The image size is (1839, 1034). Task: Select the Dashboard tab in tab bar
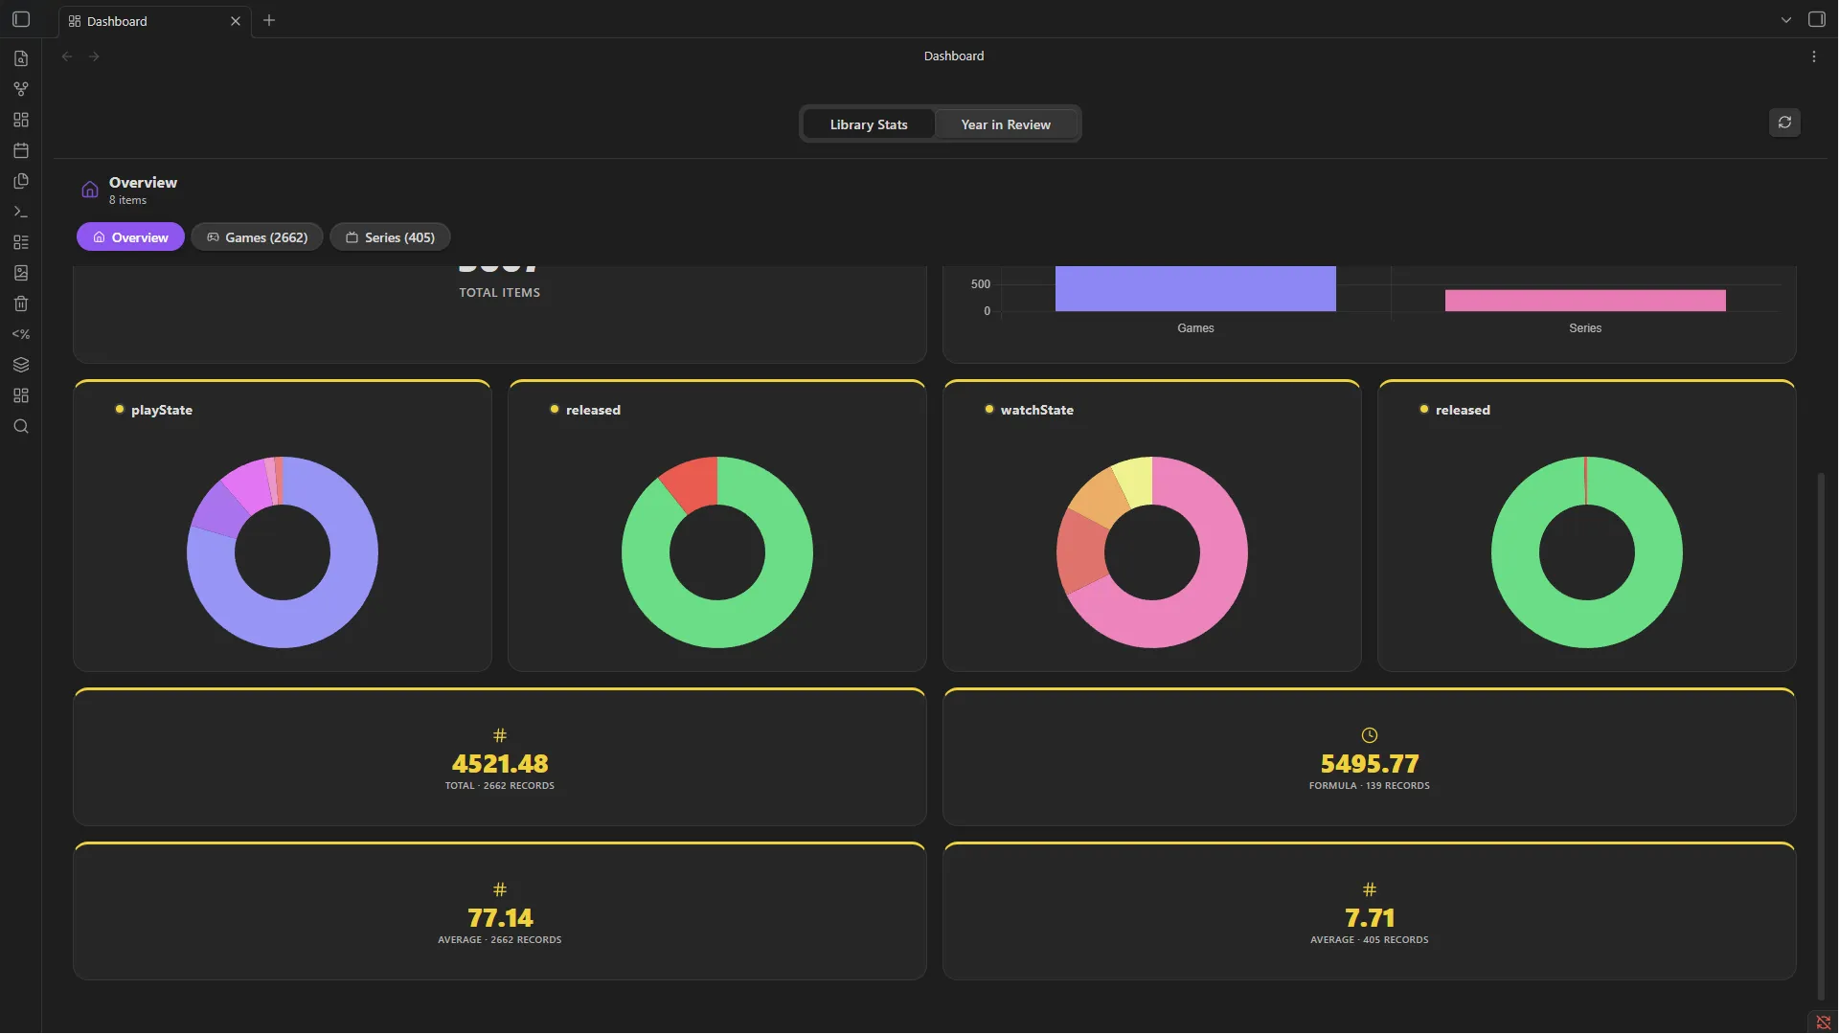coord(153,21)
